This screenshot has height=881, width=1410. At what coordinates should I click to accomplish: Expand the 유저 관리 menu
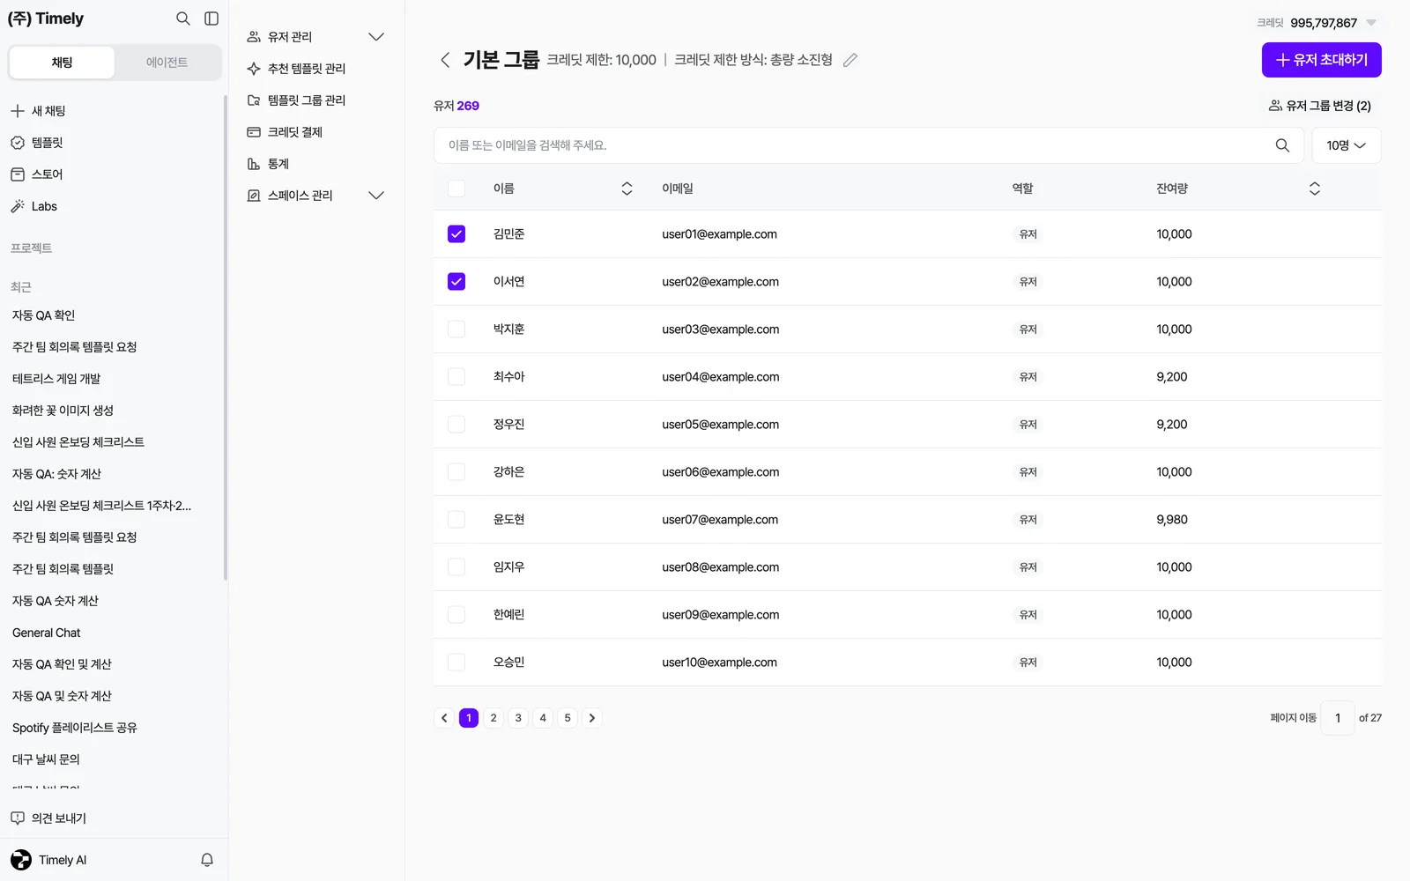point(376,37)
